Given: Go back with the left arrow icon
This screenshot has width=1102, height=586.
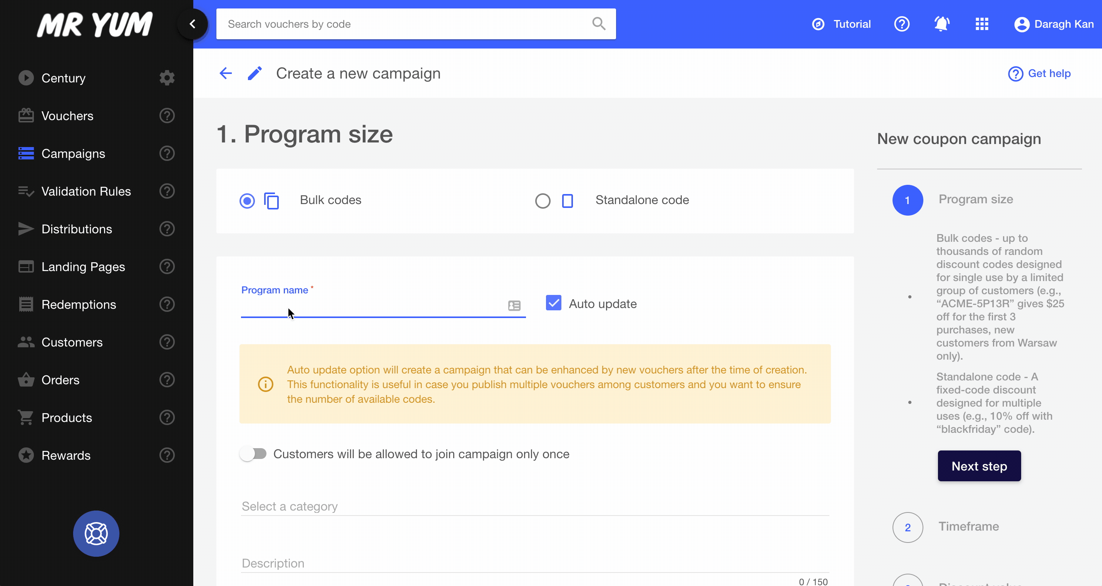Looking at the screenshot, I should point(226,74).
